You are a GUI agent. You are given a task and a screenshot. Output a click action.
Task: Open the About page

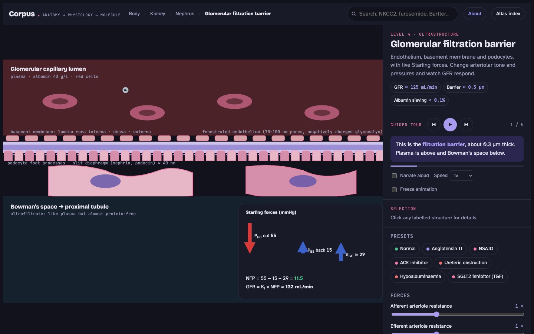pyautogui.click(x=475, y=14)
